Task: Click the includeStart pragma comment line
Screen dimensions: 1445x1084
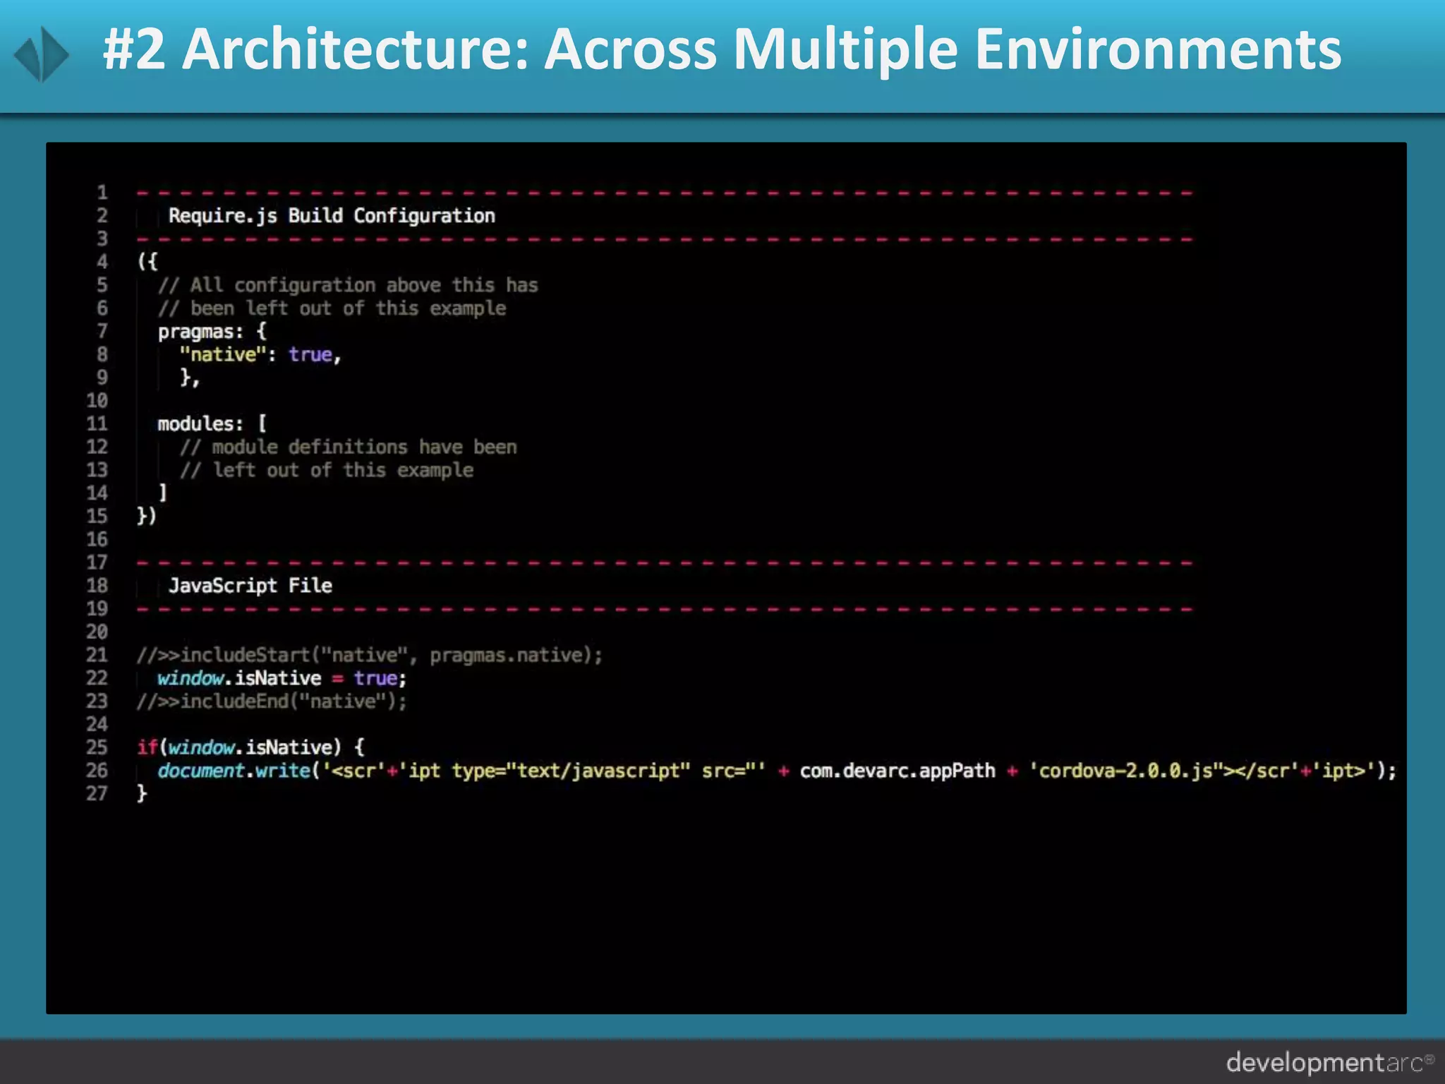Action: (369, 655)
